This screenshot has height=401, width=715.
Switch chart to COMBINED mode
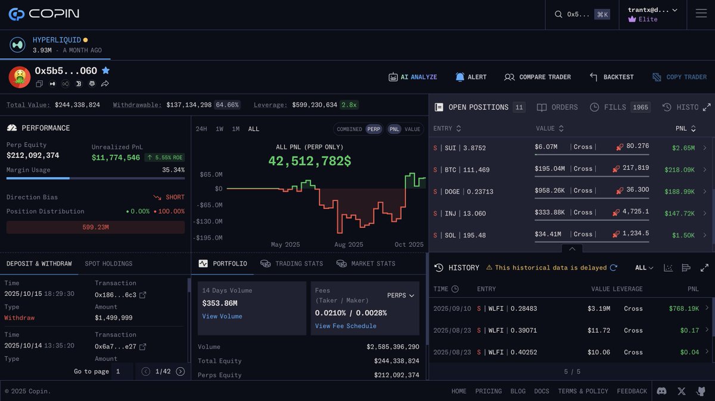pos(349,129)
